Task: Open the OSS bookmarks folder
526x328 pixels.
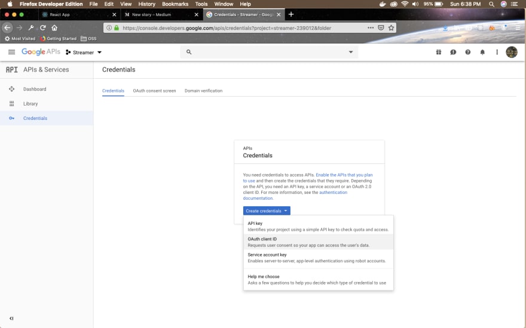Action: 88,39
